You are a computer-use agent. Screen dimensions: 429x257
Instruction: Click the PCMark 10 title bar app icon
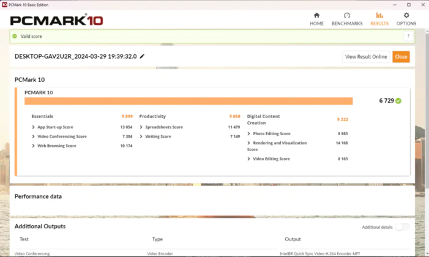pyautogui.click(x=4, y=5)
